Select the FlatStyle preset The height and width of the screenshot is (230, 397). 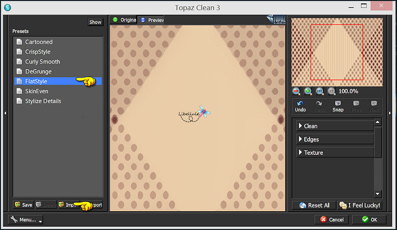click(58, 81)
